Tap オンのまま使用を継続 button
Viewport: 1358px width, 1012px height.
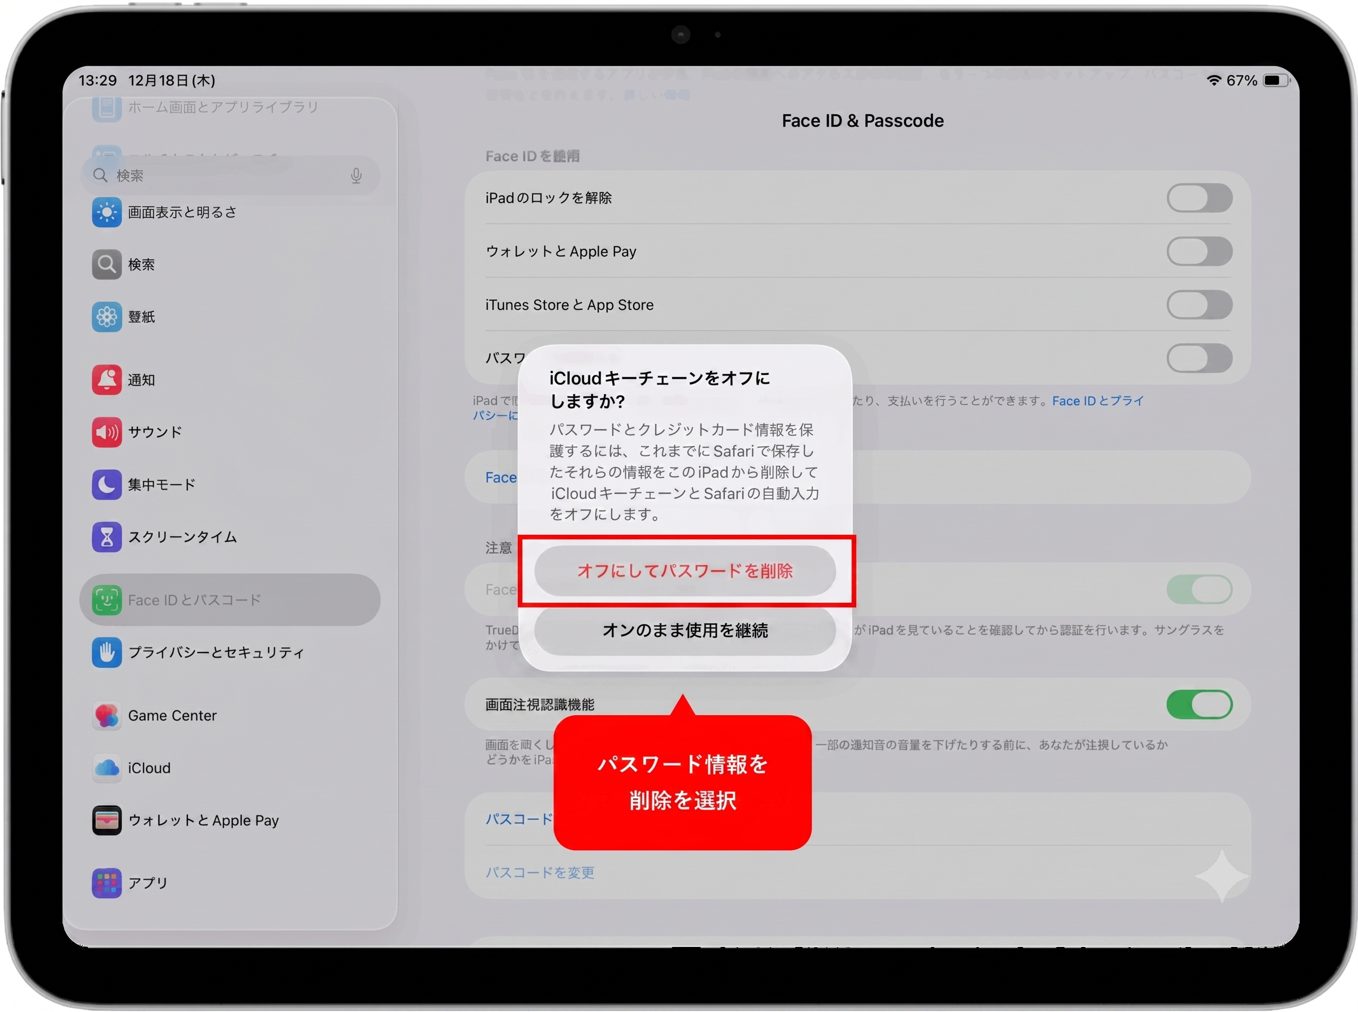[x=685, y=630]
